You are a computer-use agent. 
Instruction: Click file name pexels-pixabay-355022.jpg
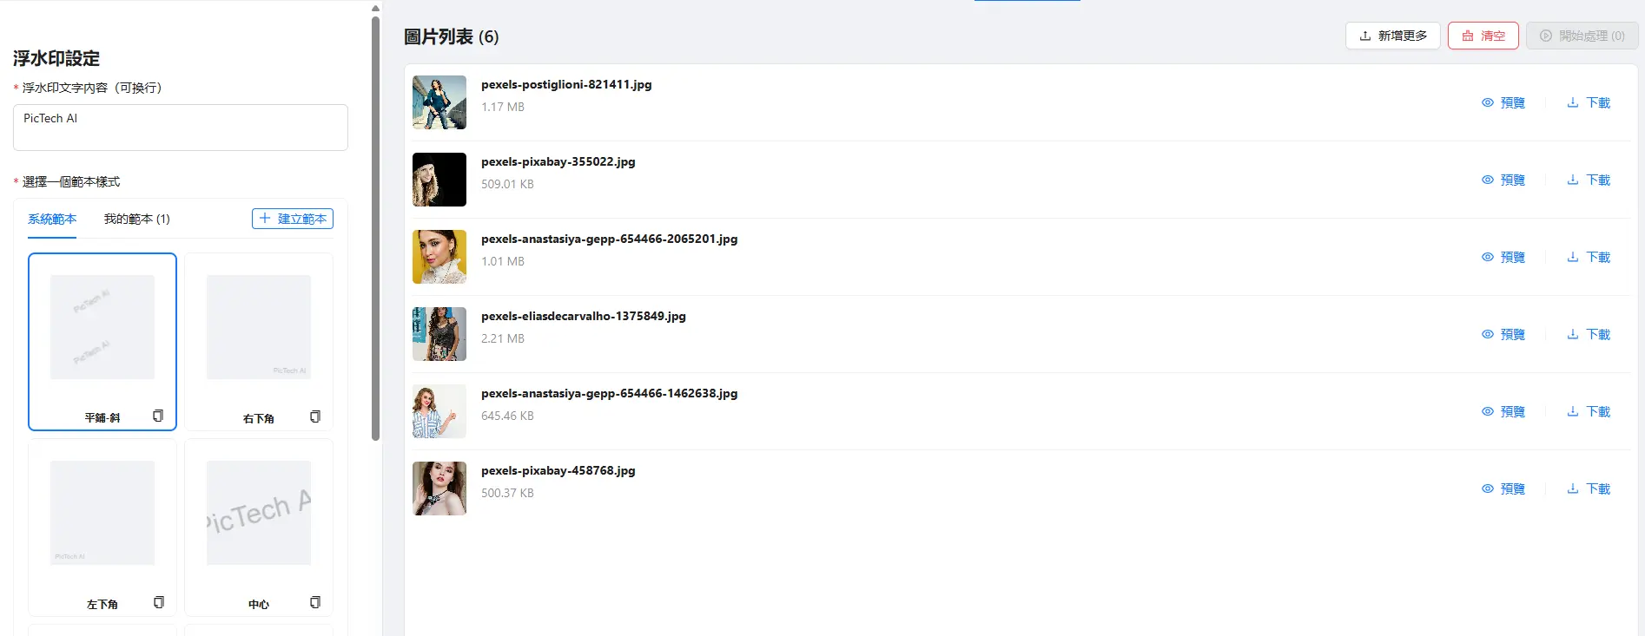[x=558, y=161]
